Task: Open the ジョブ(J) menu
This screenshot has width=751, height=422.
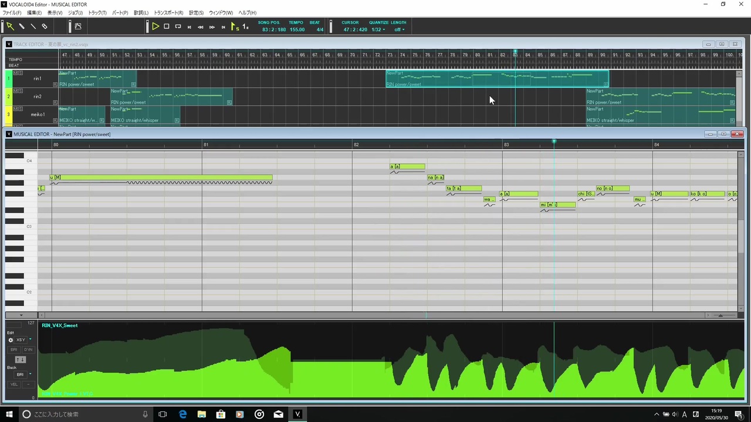Action: (76, 13)
